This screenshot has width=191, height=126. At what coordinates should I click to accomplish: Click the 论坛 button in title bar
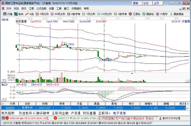(x=148, y=3)
